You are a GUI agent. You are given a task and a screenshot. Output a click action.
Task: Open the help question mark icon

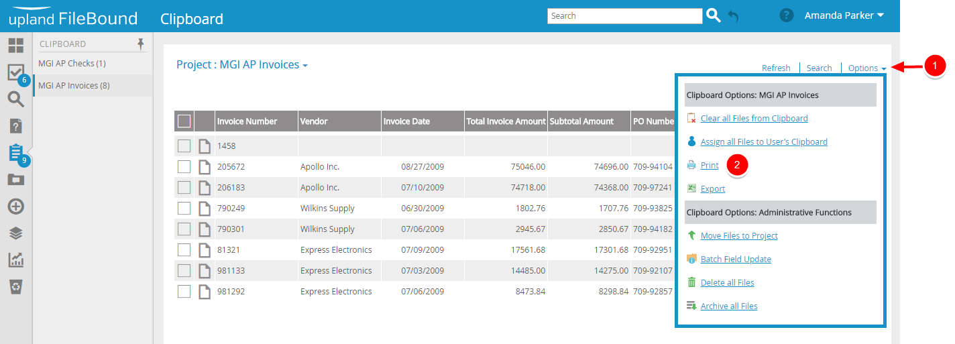[x=787, y=15]
